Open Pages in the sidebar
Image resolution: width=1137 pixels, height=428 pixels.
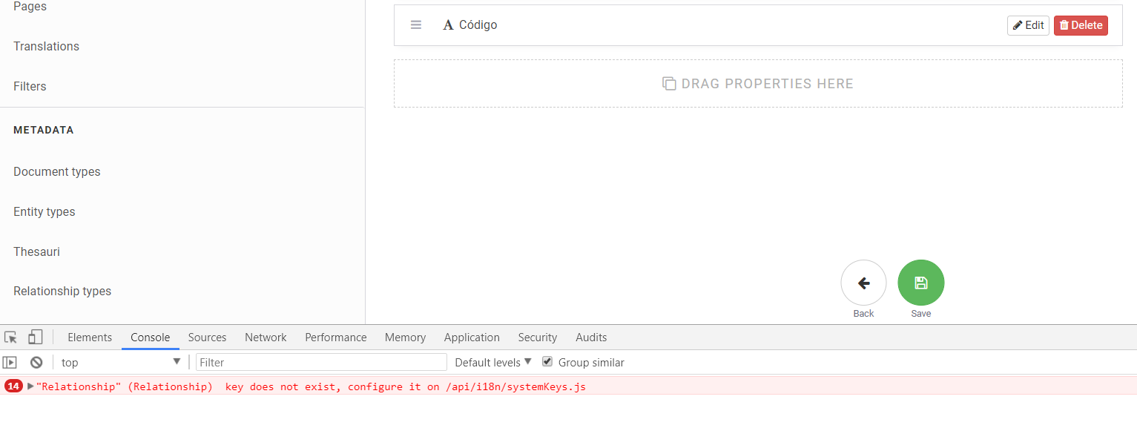(x=30, y=6)
